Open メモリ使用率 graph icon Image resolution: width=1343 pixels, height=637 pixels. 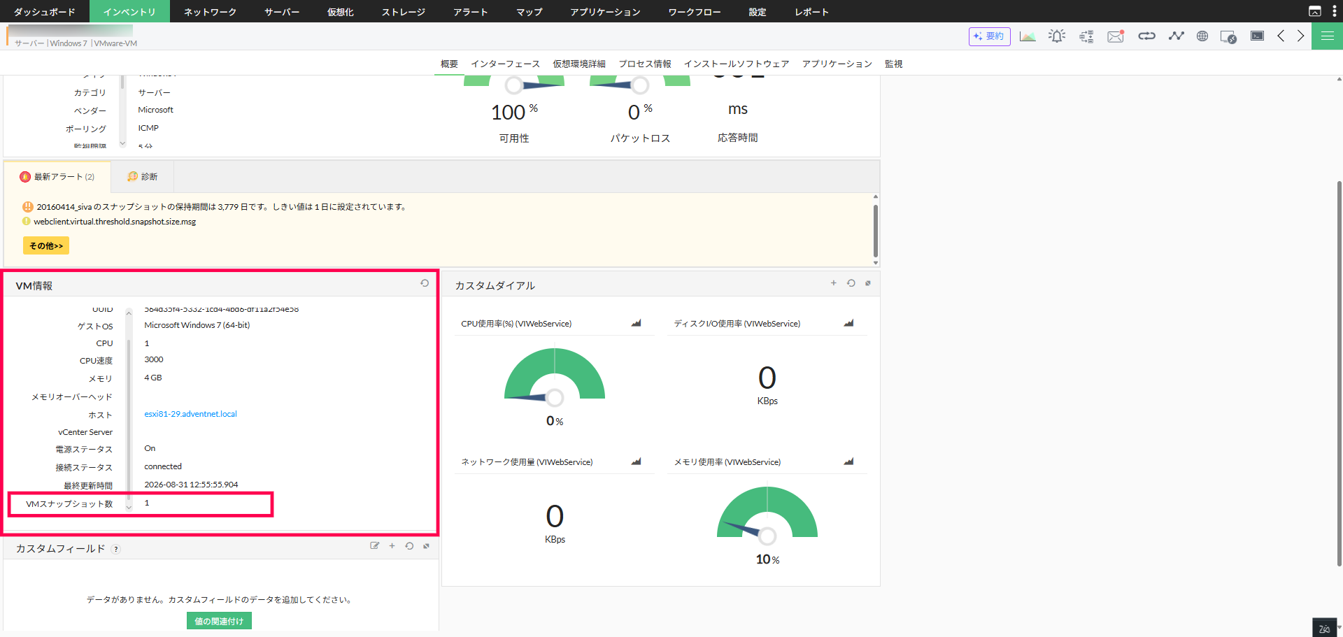click(848, 461)
